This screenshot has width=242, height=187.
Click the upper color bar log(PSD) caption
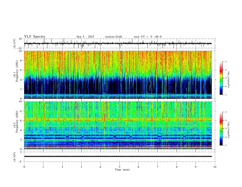(x=229, y=80)
